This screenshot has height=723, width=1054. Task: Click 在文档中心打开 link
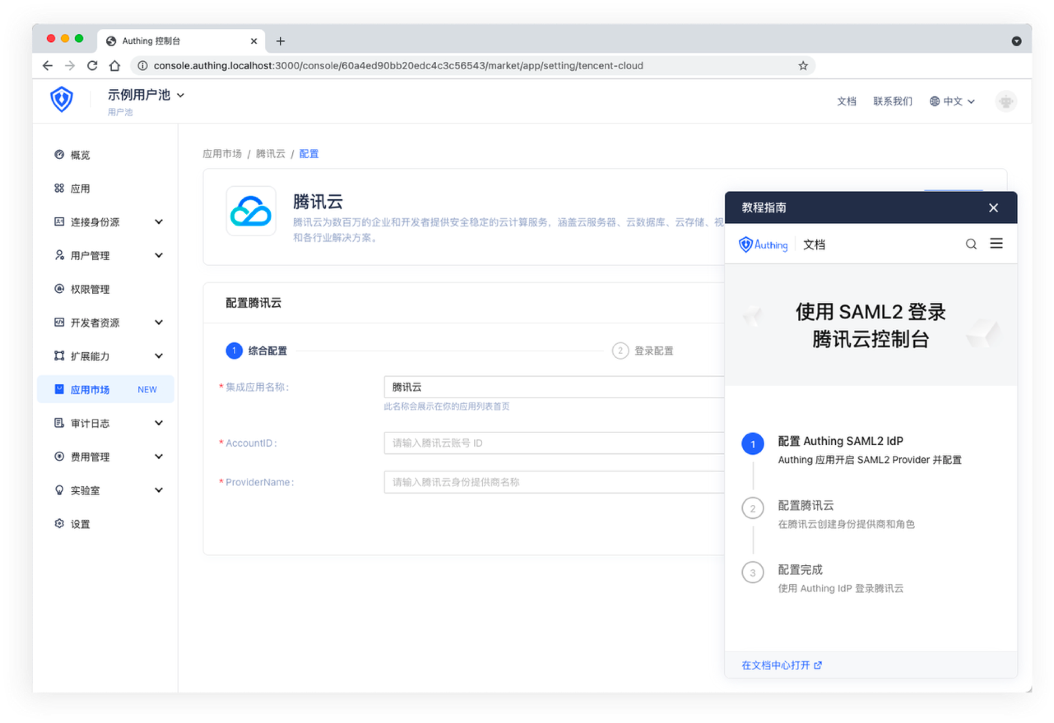(781, 666)
